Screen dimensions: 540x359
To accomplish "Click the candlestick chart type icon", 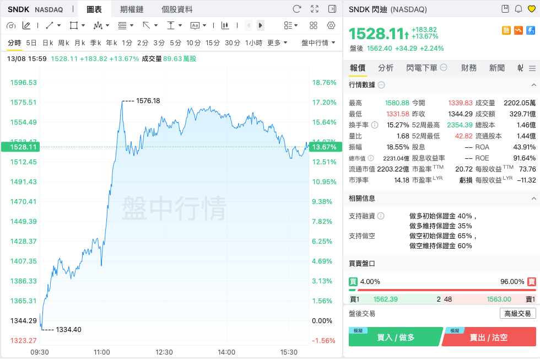I will click(225, 25).
